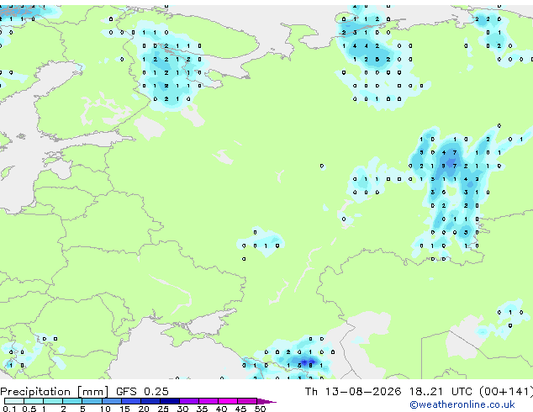The image size is (533, 412).
Task: Click the '15' legend value
Action: click(x=124, y=409)
